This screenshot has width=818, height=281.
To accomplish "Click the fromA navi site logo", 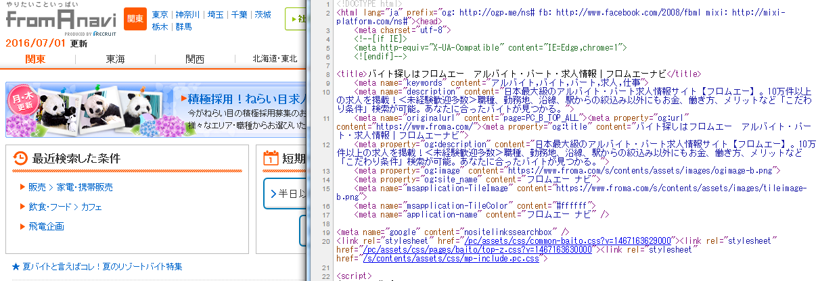I will [62, 20].
